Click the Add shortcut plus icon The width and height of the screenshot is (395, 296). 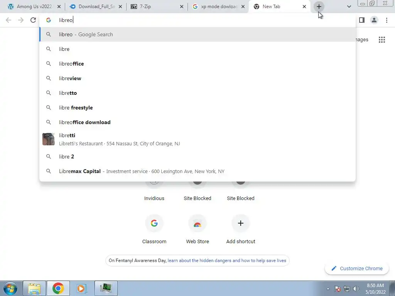tap(241, 223)
